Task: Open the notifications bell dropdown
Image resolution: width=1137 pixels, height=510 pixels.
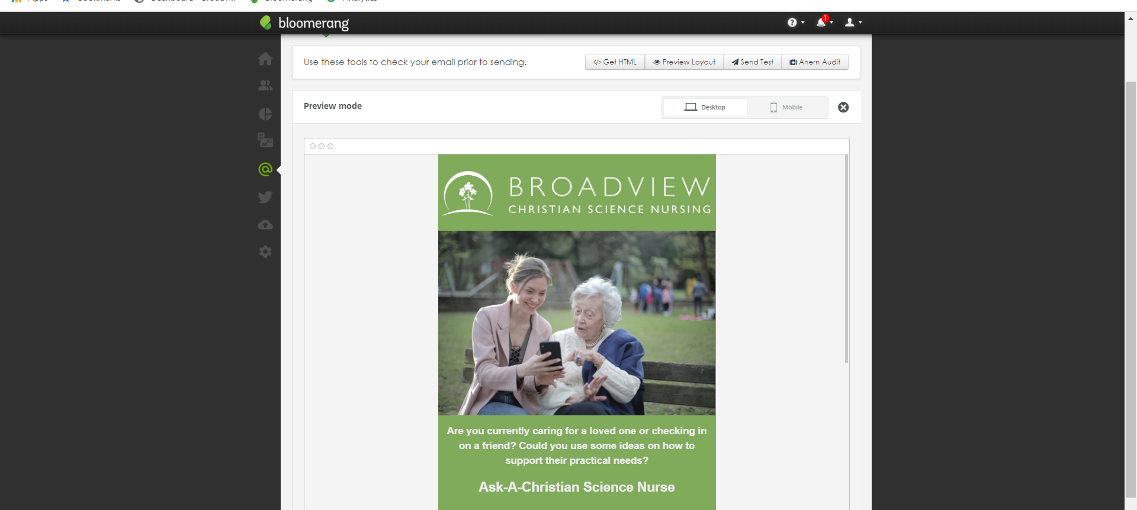Action: (x=824, y=22)
